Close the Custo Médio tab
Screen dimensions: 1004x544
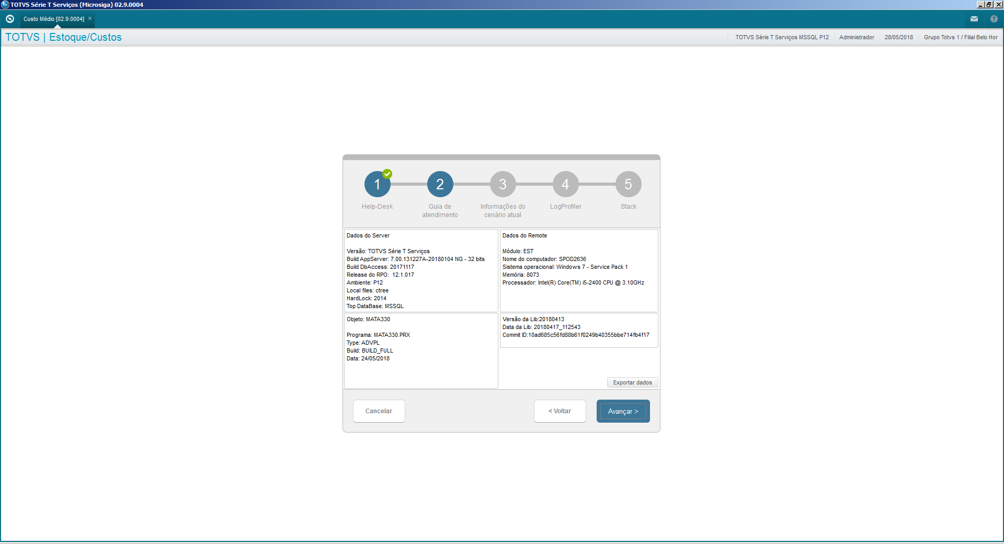[90, 18]
